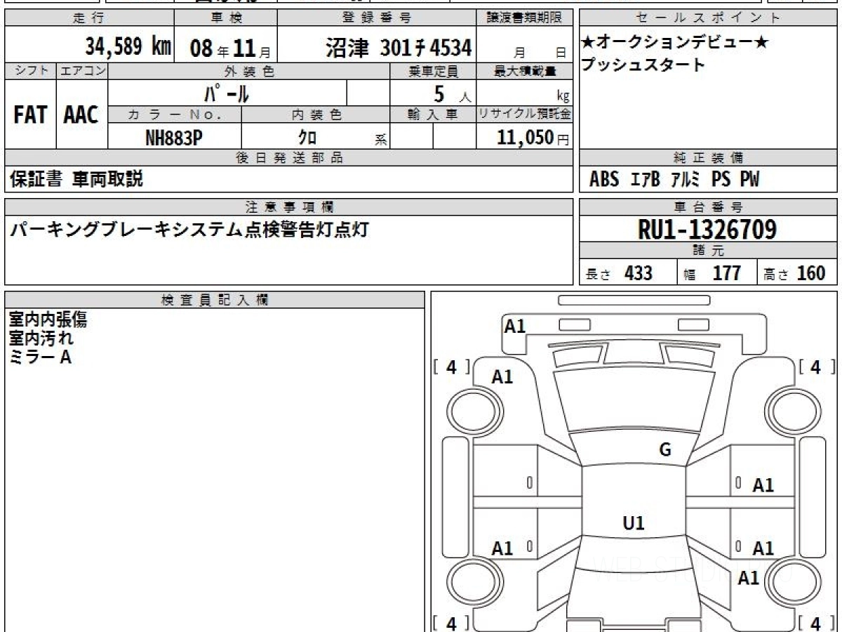Select the chassis number RU1-1326709
Screen dimensions: 842x632
pyautogui.click(x=707, y=229)
